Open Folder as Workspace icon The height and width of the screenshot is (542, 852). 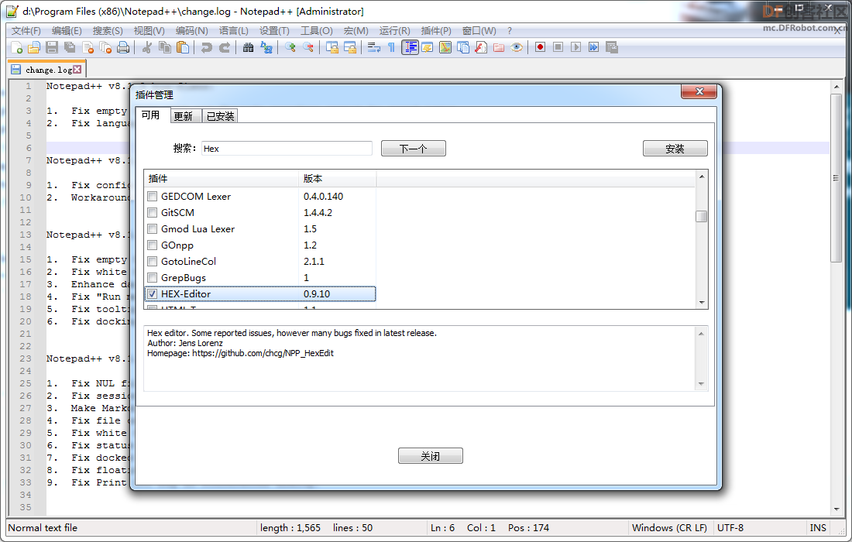pos(499,48)
